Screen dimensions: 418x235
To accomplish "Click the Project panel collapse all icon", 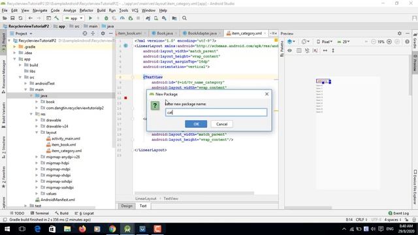I will click(x=93, y=33).
